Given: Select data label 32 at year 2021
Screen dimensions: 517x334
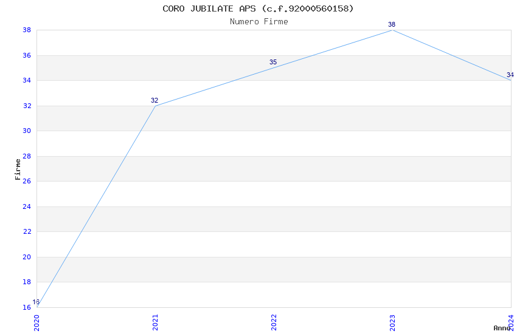Looking at the screenshot, I should 154,100.
